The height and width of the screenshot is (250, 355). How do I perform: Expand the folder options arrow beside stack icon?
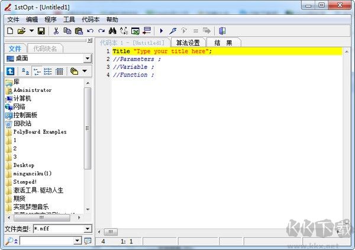coord(85,71)
